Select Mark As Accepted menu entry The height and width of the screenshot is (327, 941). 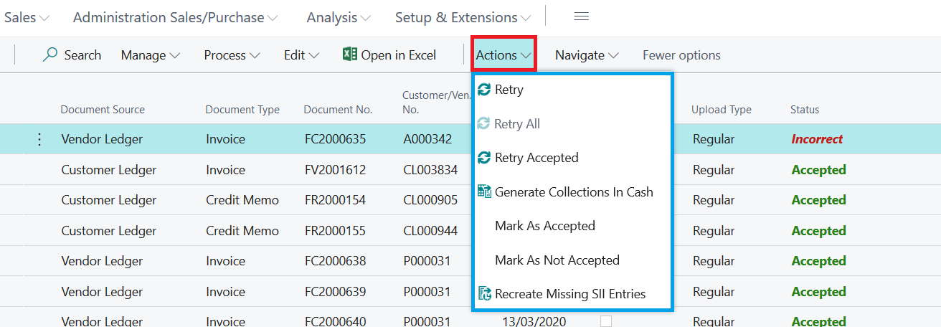point(544,226)
